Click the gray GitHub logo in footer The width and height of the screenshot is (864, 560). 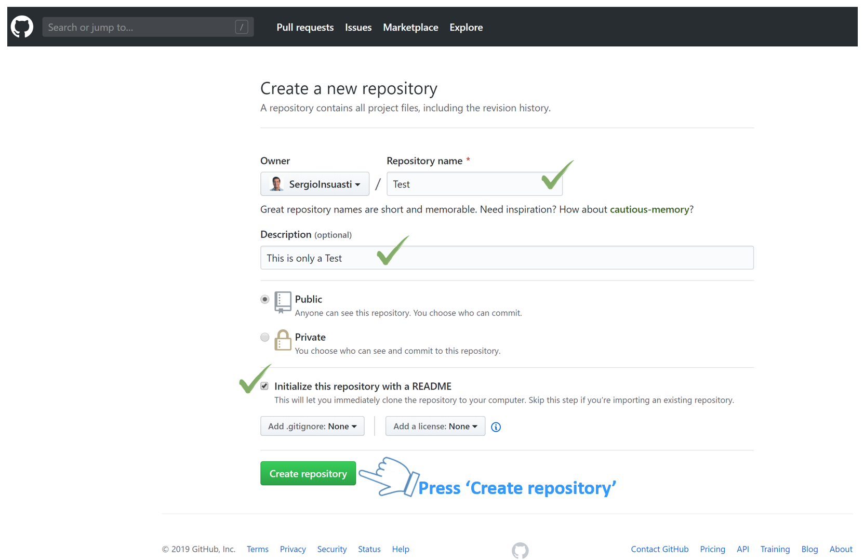[520, 550]
